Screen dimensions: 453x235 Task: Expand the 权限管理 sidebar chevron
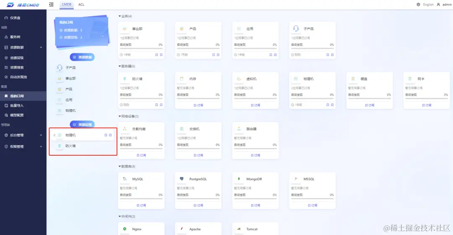click(41, 146)
